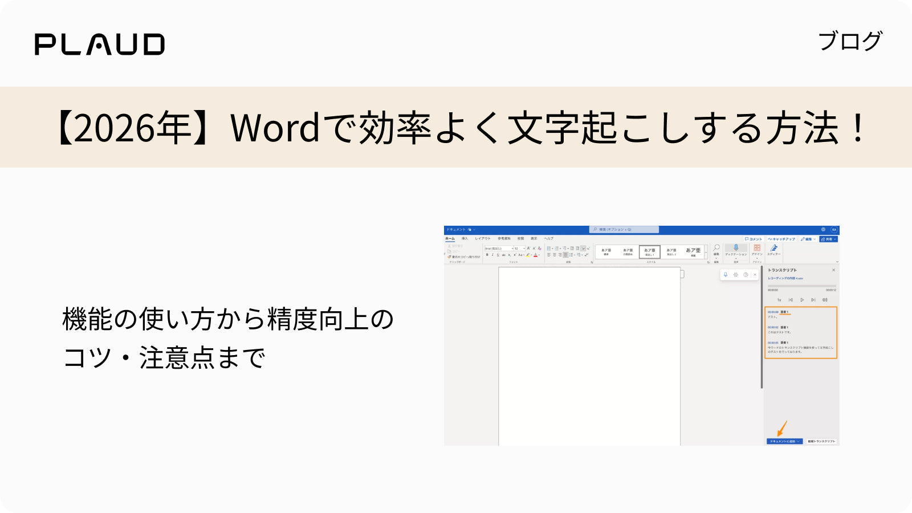Open the font size dropdown
912x513 pixels.
(524, 249)
